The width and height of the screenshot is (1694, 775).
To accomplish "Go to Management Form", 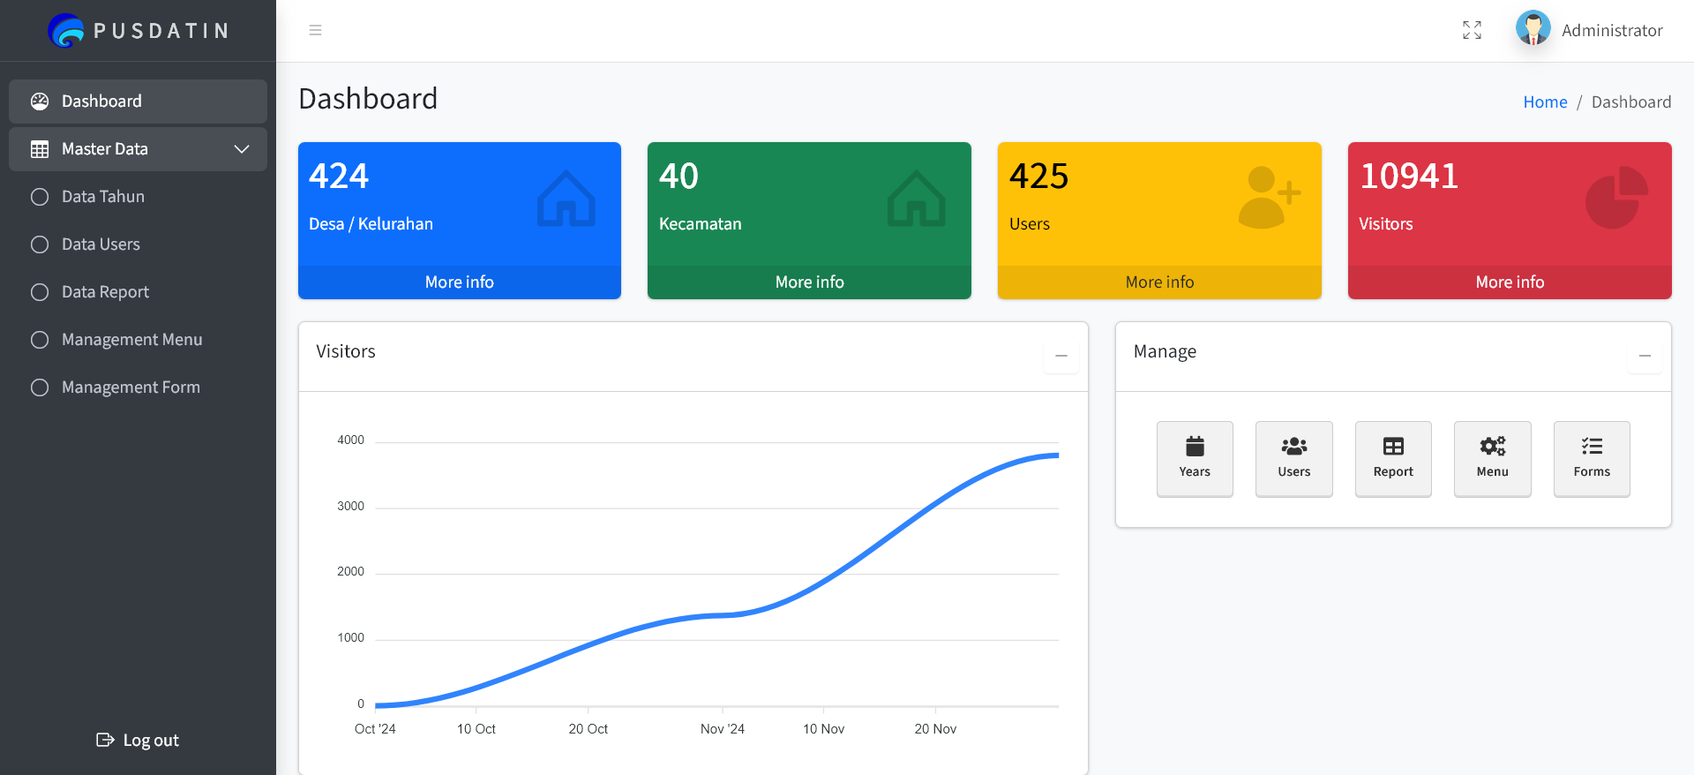I will (x=138, y=387).
